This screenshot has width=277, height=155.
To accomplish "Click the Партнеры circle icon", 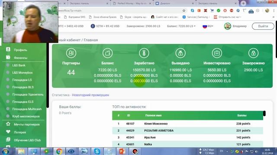I will click(71, 53).
